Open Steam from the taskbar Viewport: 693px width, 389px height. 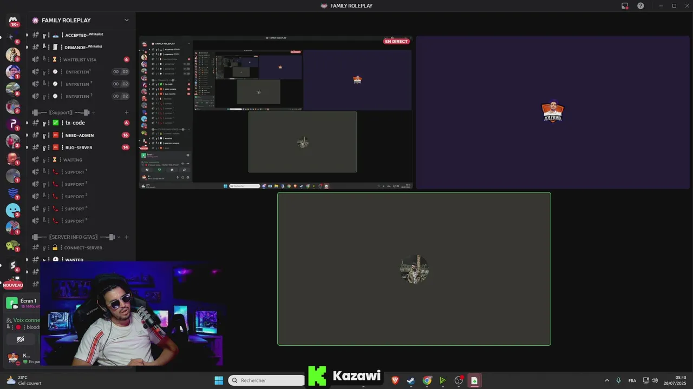tap(411, 380)
